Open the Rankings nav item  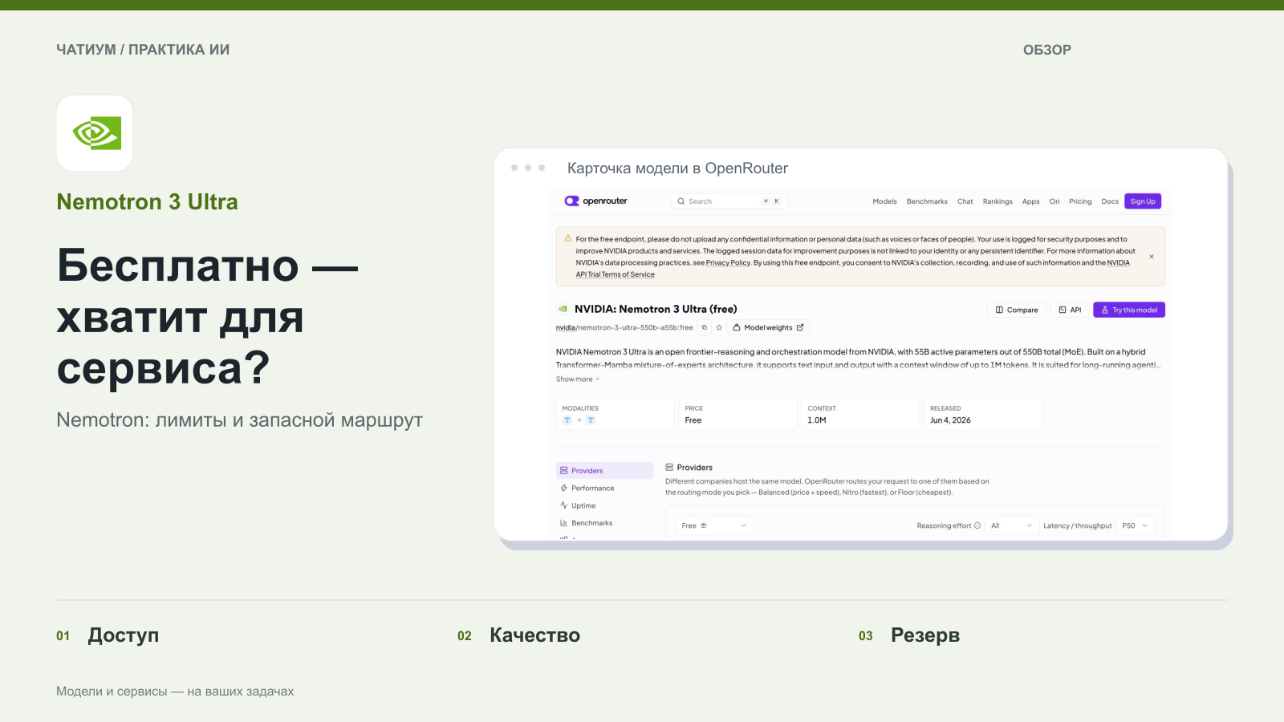[998, 201]
